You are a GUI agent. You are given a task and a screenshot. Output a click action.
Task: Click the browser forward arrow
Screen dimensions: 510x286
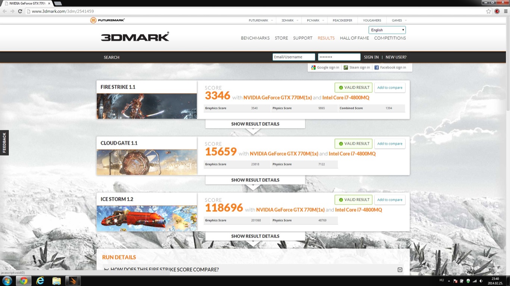click(x=12, y=11)
